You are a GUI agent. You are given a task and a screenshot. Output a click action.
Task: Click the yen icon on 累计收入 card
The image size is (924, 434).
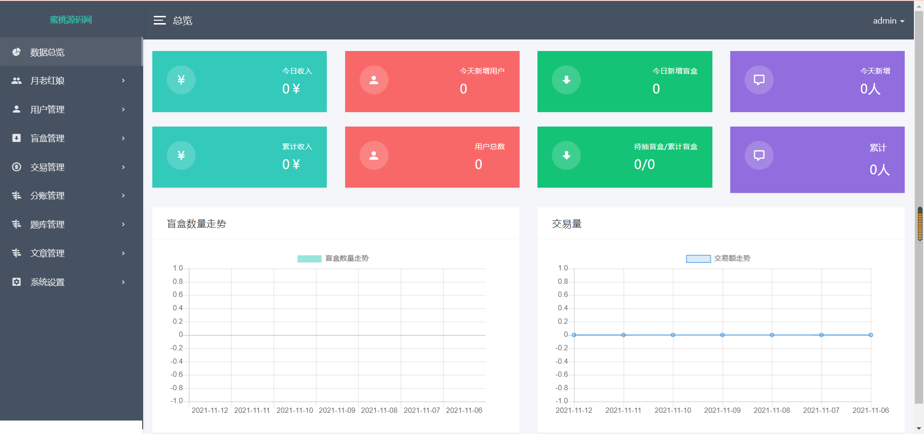click(x=181, y=155)
